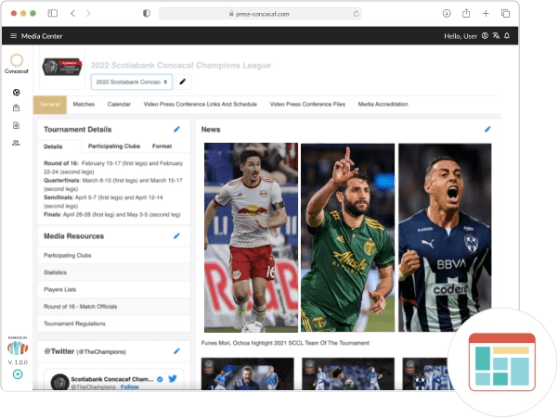Click the Twitter Follow link

pos(130,386)
